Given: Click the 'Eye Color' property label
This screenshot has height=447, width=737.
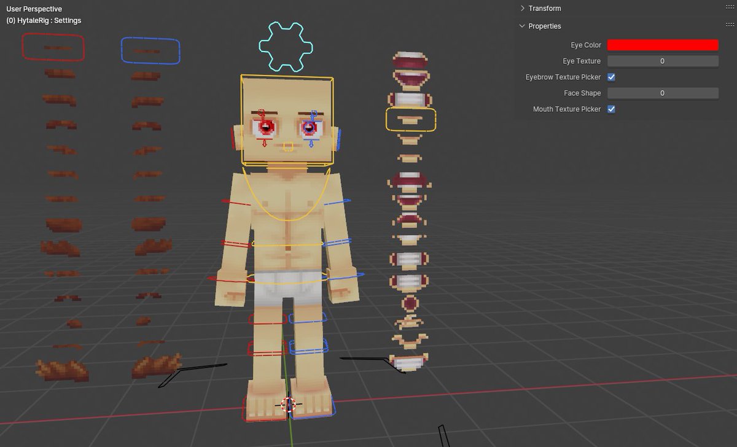Looking at the screenshot, I should [585, 45].
